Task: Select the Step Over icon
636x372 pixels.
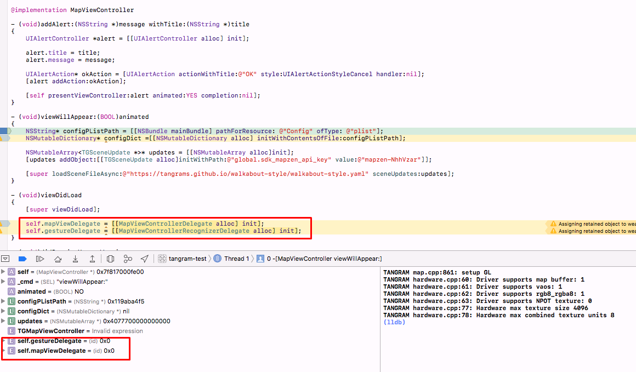Action: [x=56, y=258]
